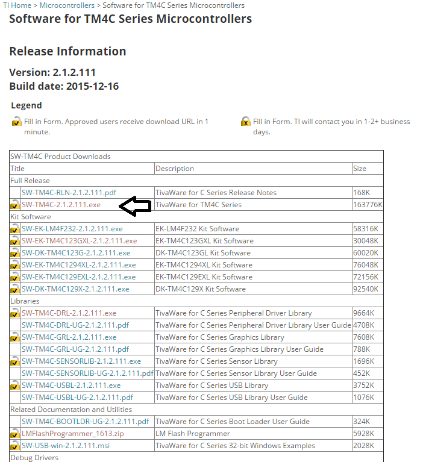Download SW-TM4C-USBL-2.1.2.111.exe USB library
The width and height of the screenshot is (426, 462).
(71, 386)
